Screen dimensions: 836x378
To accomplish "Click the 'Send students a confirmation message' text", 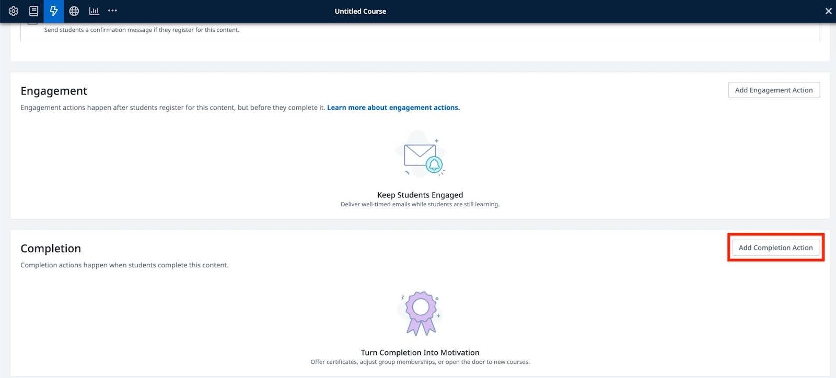I will coord(142,30).
